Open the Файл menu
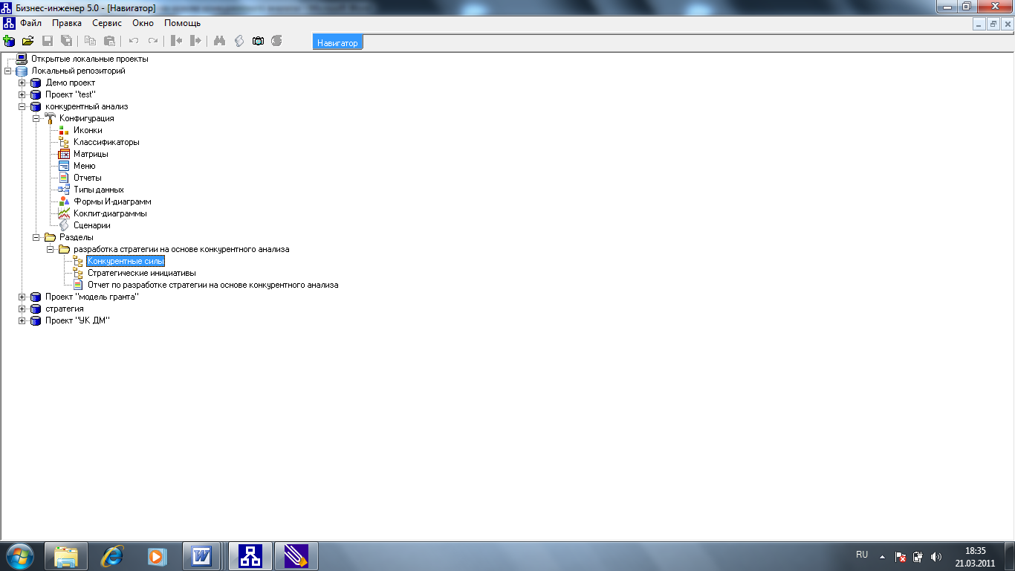The image size is (1015, 571). tap(30, 23)
